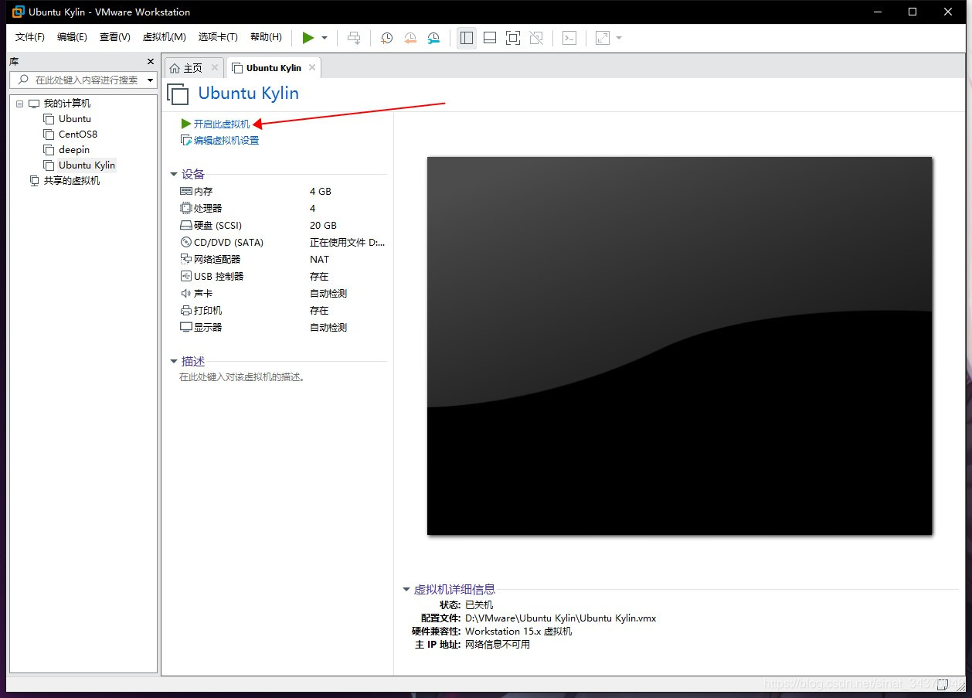Open the 文件(F) menu

[x=30, y=37]
